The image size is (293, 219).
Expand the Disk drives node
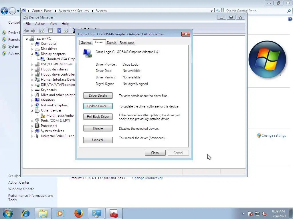coord(32,49)
